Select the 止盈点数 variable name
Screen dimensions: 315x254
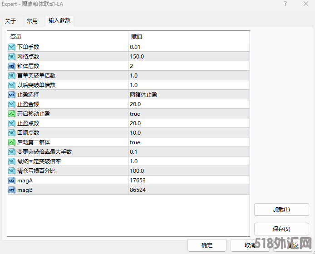28,123
